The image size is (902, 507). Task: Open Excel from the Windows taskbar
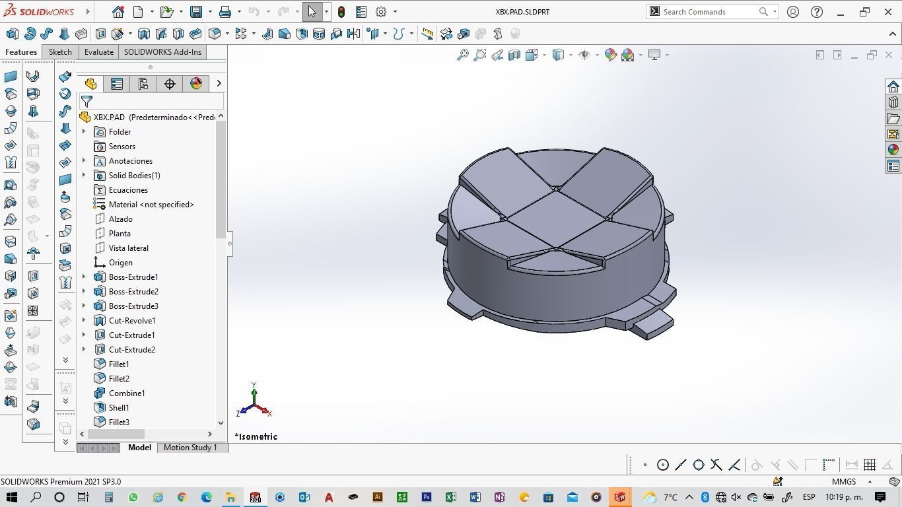(450, 497)
